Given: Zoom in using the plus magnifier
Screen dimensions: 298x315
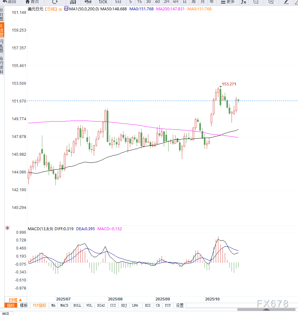Looking at the screenshot, I should tap(271, 2).
